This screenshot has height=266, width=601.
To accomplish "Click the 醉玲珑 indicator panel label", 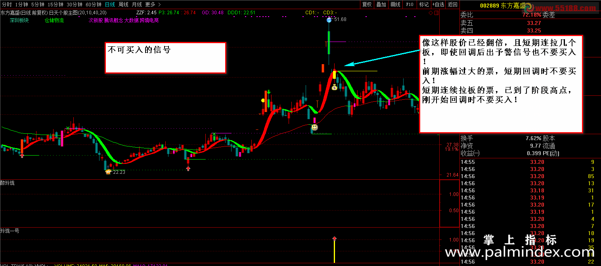I will (x=8, y=183).
